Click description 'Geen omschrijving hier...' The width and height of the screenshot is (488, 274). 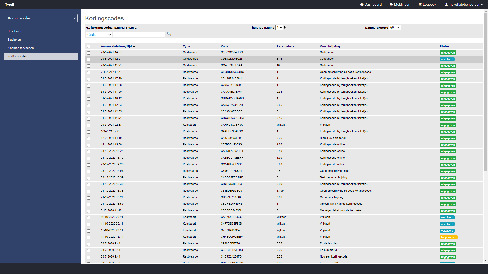click(x=335, y=171)
